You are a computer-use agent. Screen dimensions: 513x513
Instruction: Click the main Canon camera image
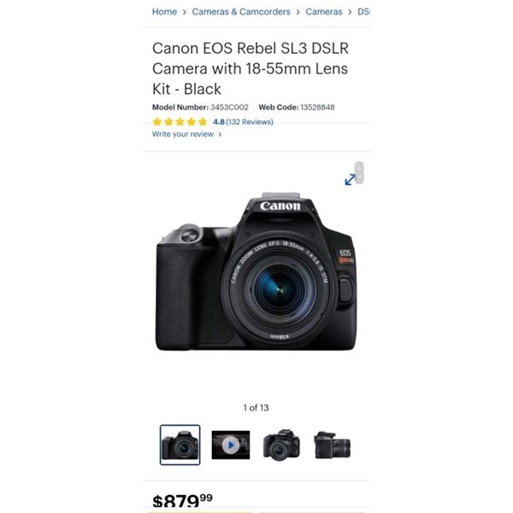click(x=256, y=272)
